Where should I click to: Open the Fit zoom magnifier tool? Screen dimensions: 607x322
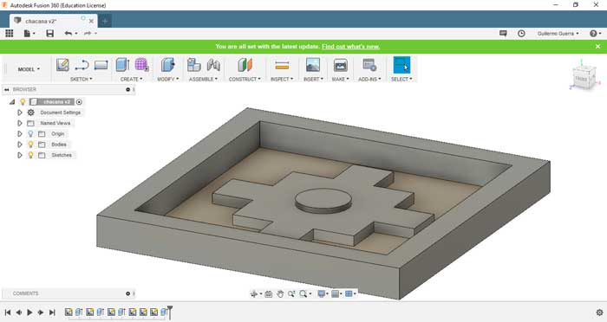click(x=303, y=293)
